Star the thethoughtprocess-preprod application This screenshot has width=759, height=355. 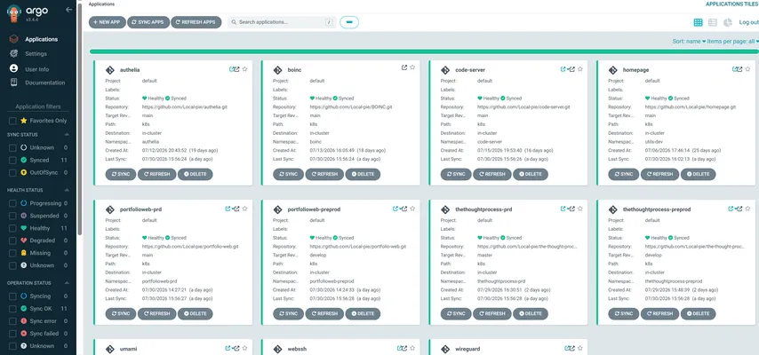[747, 209]
